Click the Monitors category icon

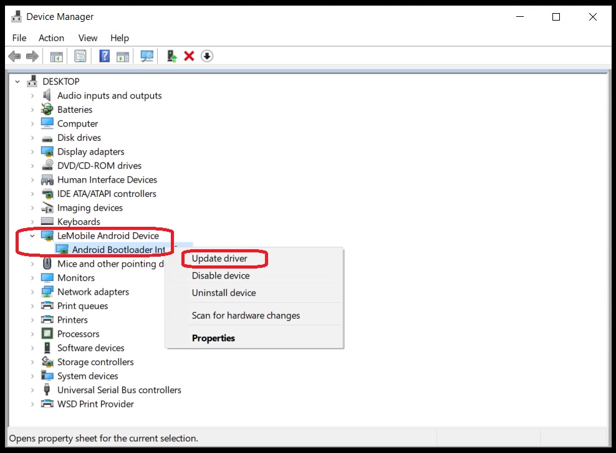pyautogui.click(x=47, y=277)
